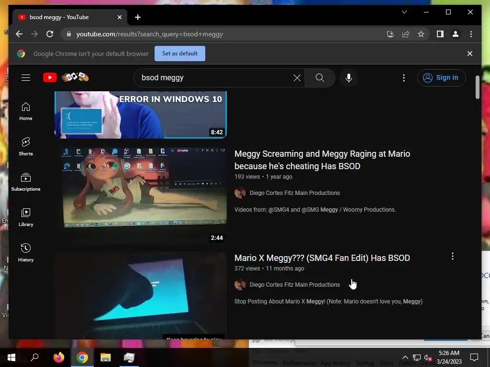This screenshot has width=490, height=367.
Task: Open Windows Start menu
Action: tap(11, 357)
